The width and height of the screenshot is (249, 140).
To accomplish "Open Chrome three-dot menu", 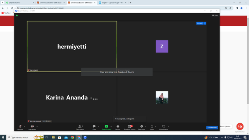I will click(x=246, y=8).
